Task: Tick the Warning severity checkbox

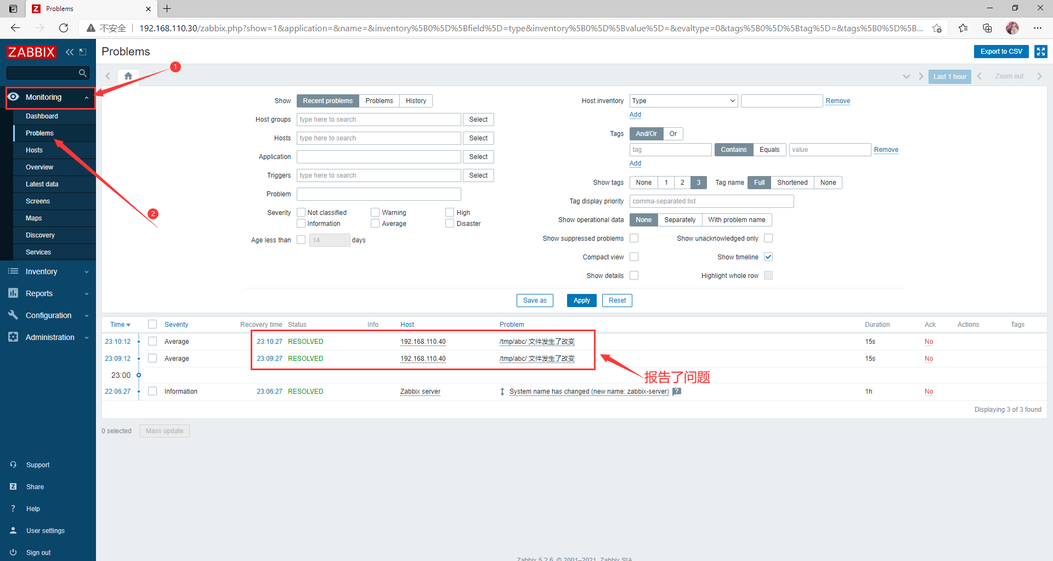Action: pyautogui.click(x=375, y=212)
